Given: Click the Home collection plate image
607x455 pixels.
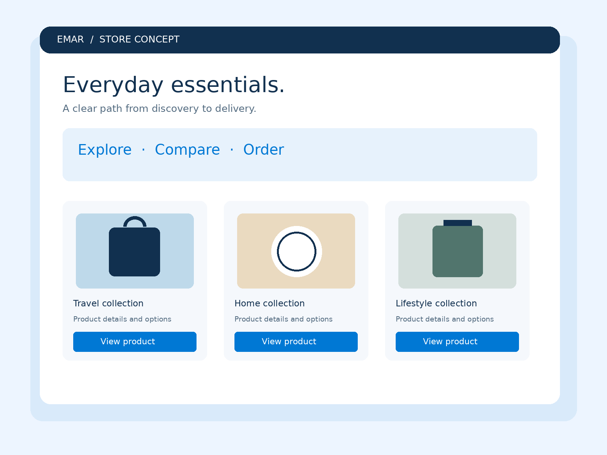Looking at the screenshot, I should pyautogui.click(x=296, y=251).
